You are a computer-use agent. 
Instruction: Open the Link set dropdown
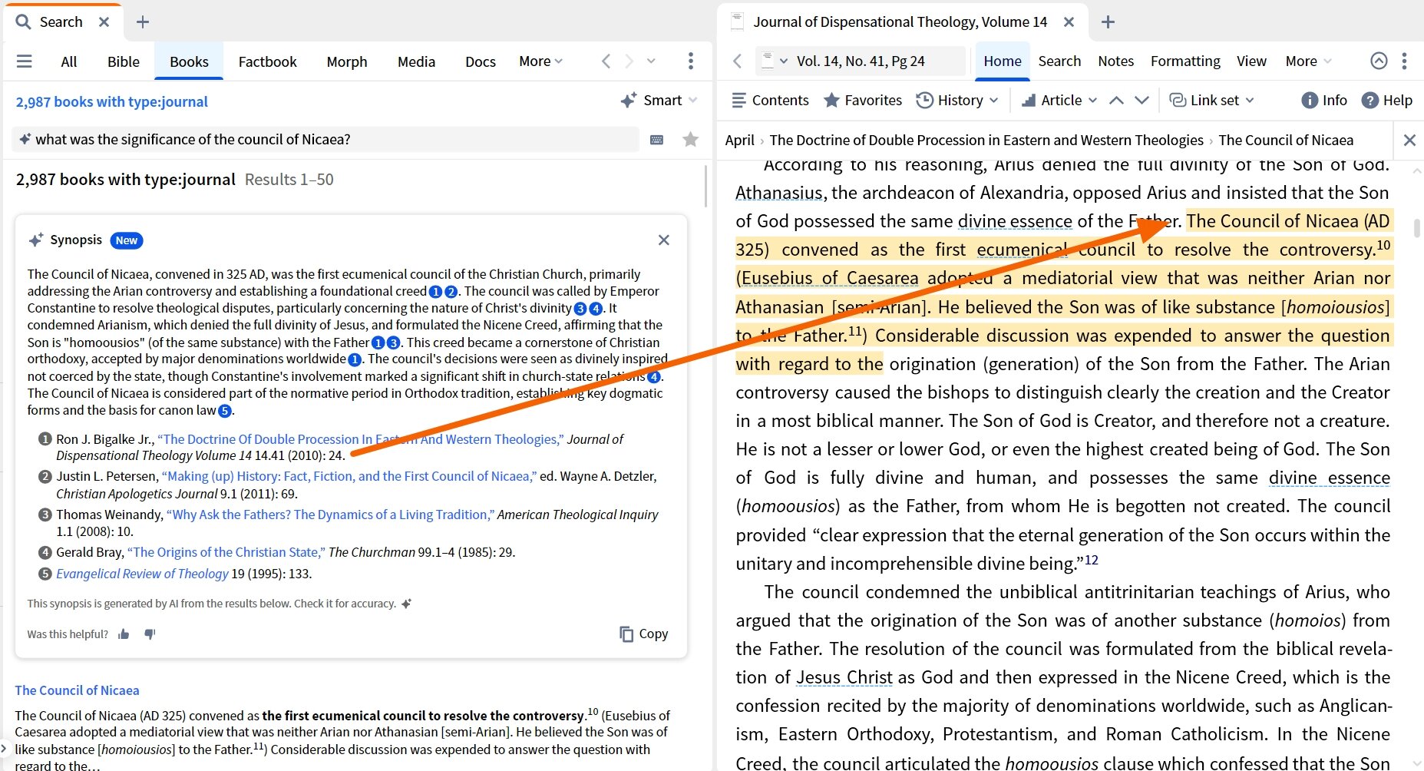1211,100
